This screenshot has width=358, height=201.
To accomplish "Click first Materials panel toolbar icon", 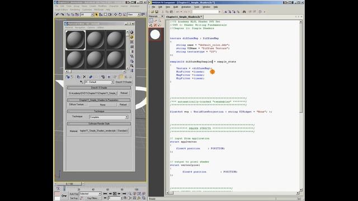I will (x=151, y=21).
